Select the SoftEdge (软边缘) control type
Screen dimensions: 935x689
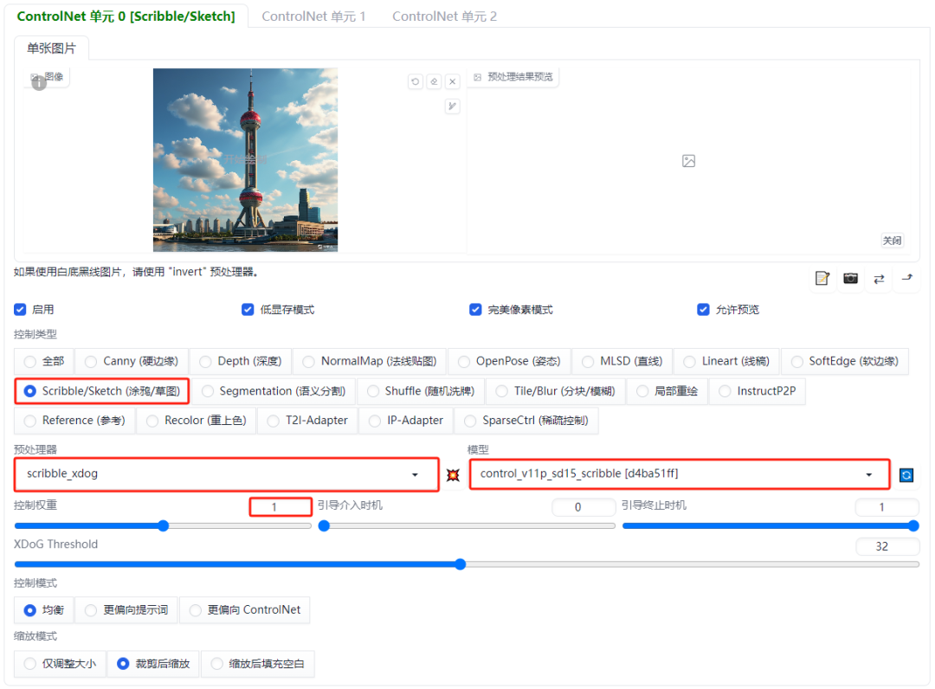click(x=845, y=361)
